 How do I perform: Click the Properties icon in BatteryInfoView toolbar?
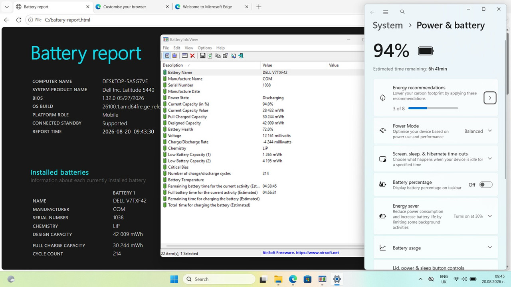(x=226, y=56)
